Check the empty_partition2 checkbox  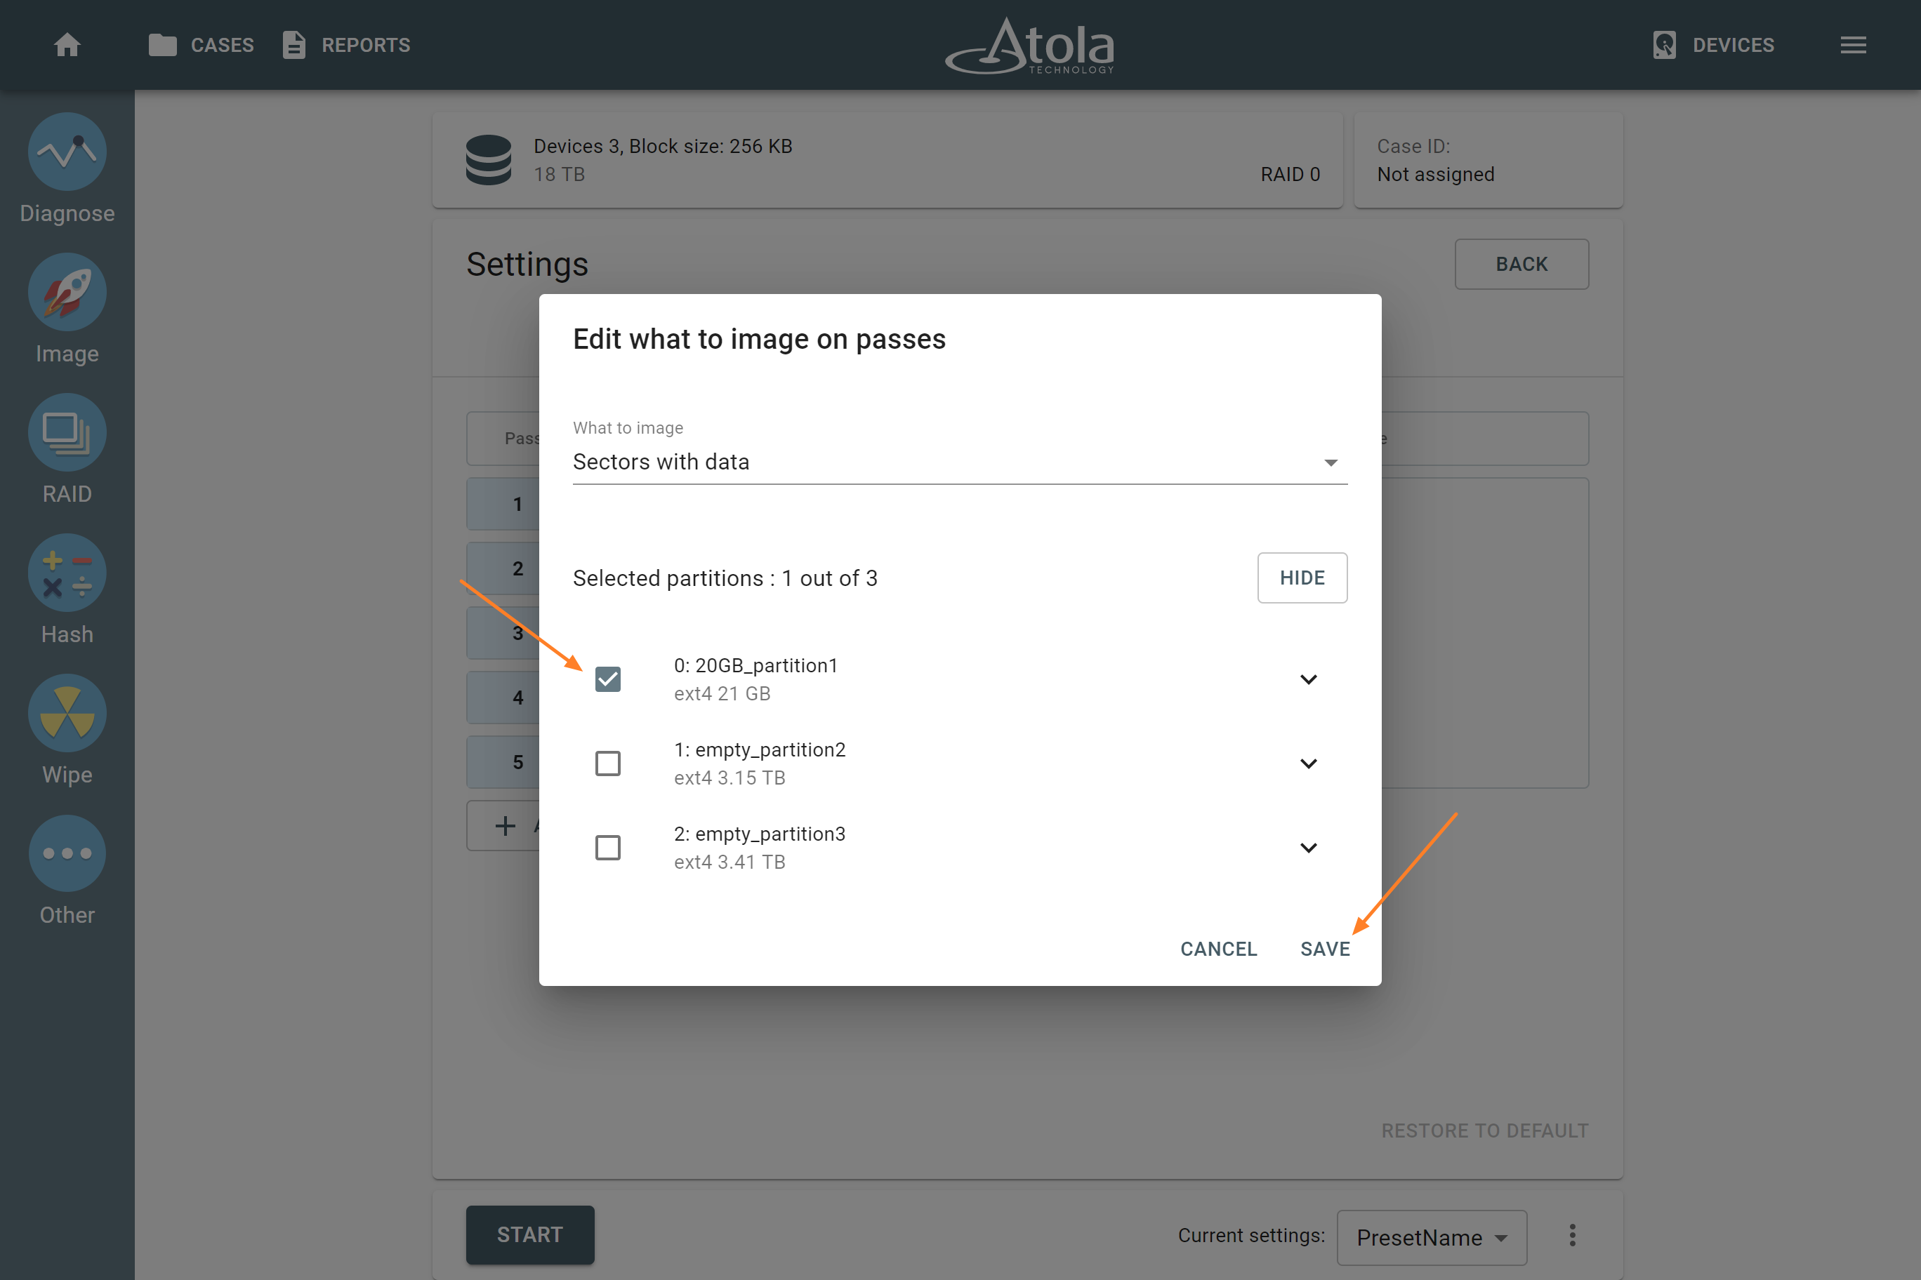pos(607,764)
